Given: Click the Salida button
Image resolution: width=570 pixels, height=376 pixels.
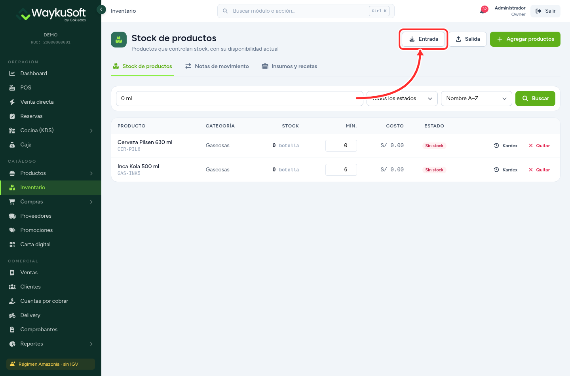Looking at the screenshot, I should 468,39.
